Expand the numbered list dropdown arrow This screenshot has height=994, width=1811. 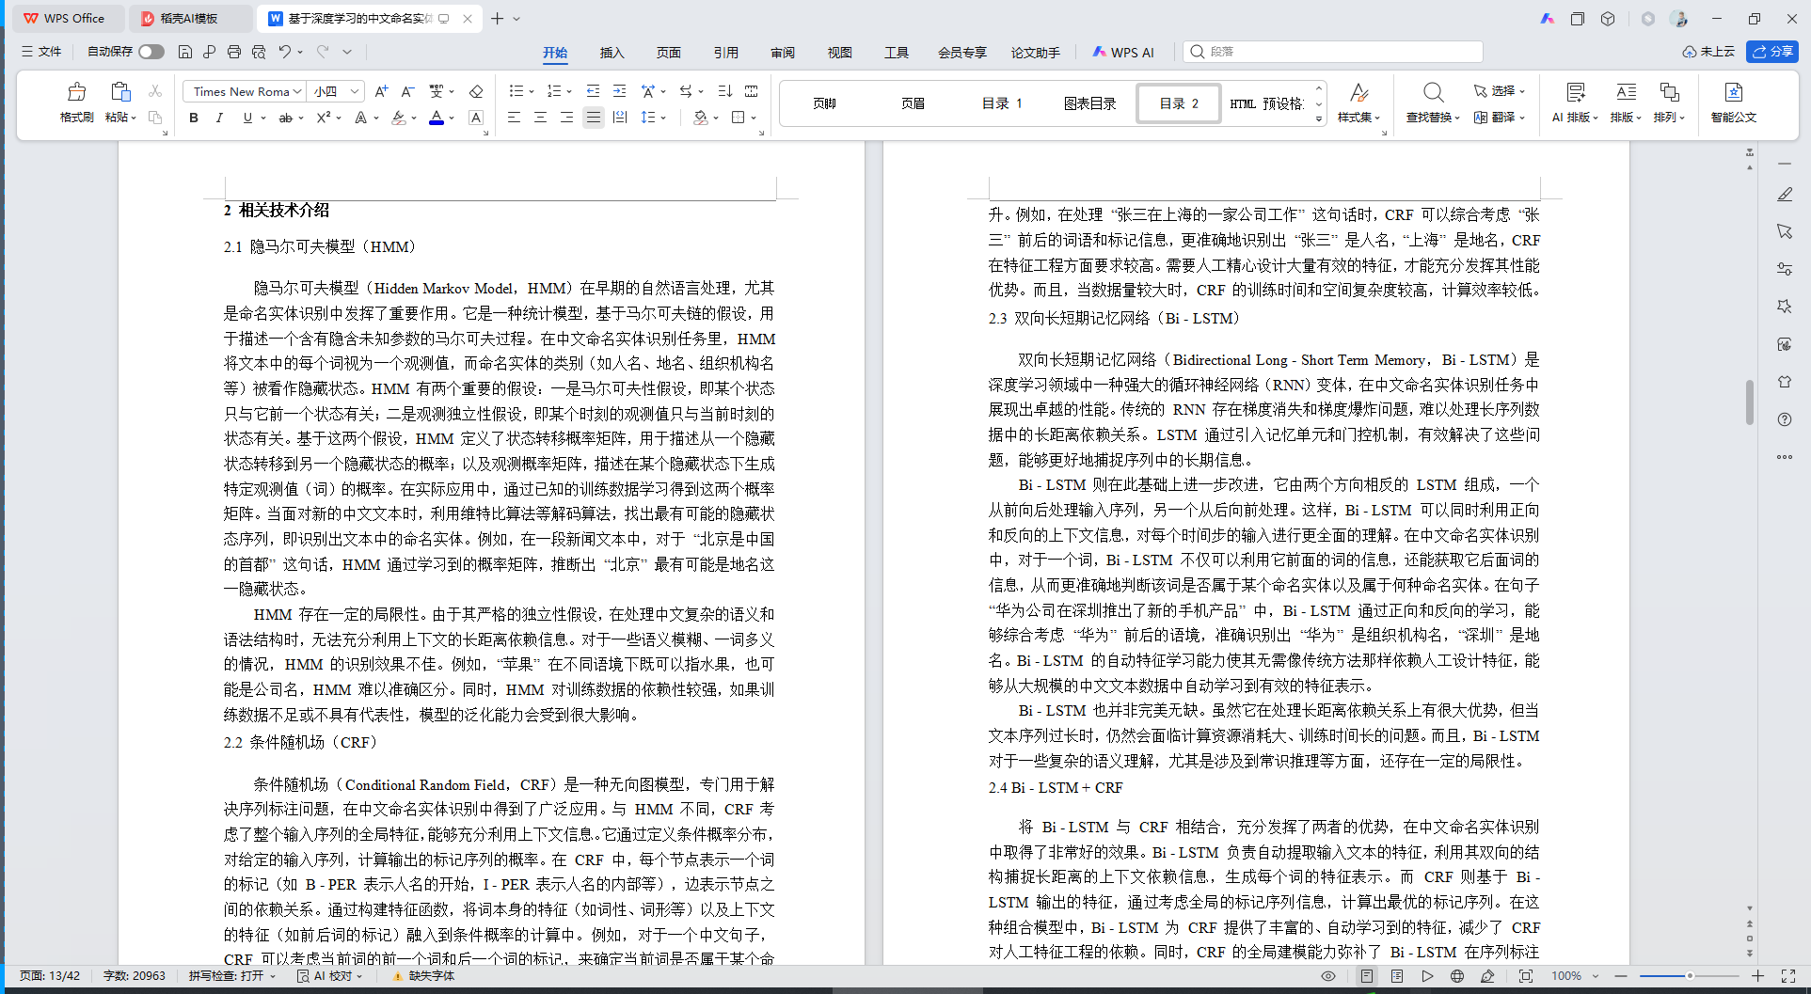569,92
